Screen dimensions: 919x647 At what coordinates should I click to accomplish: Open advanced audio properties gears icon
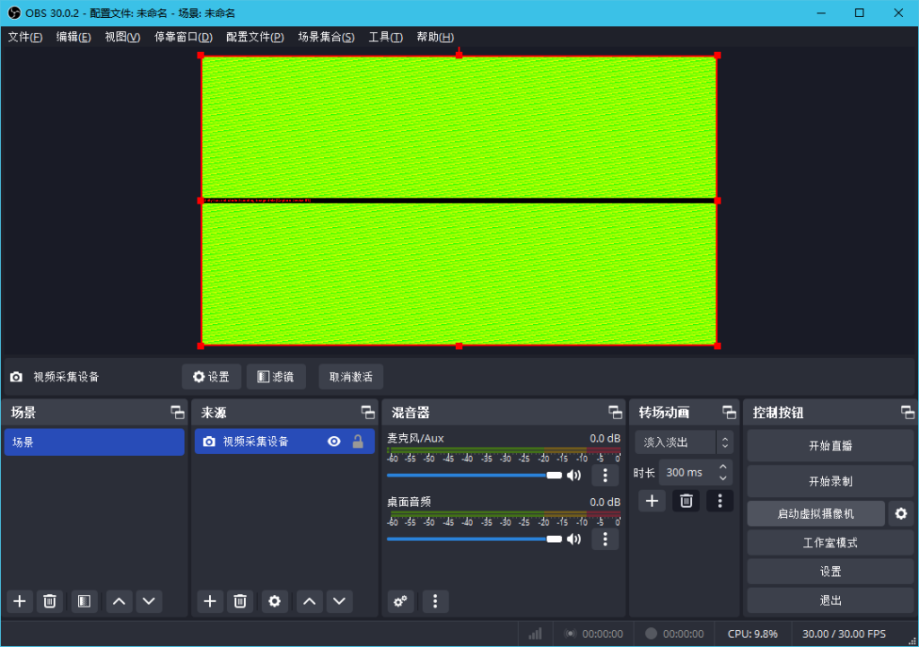pyautogui.click(x=401, y=601)
